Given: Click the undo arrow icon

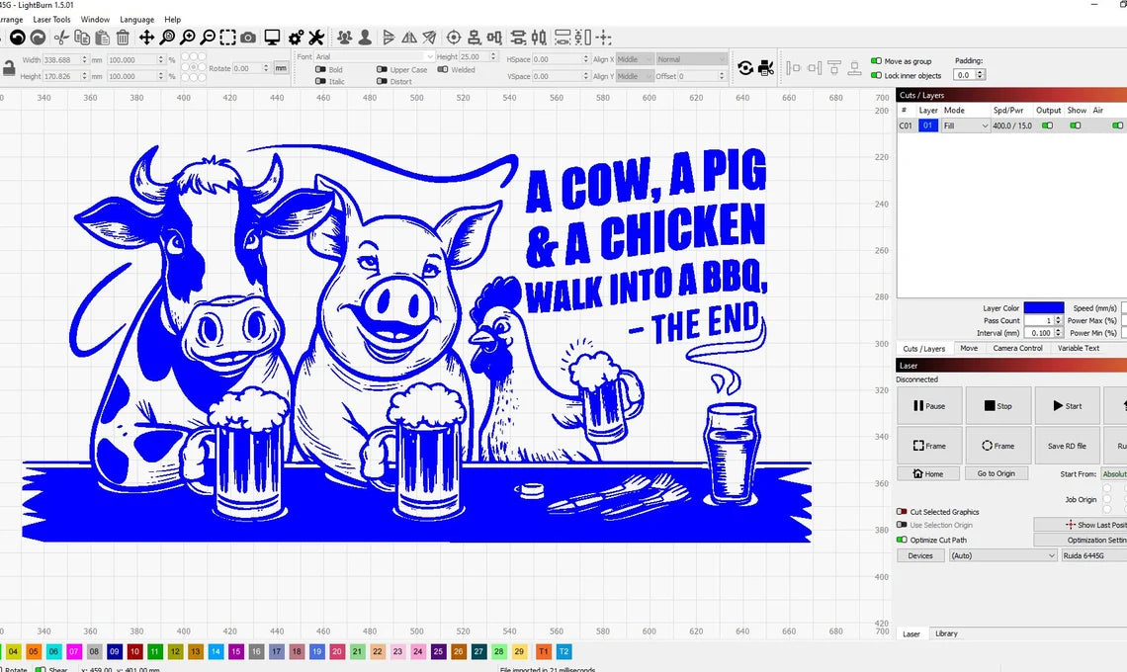Looking at the screenshot, I should click(x=17, y=38).
